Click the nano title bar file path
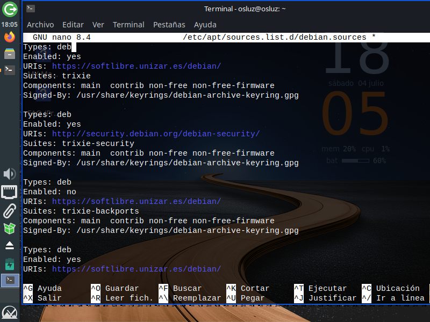Viewport: 430px width, 322px height. (x=275, y=37)
